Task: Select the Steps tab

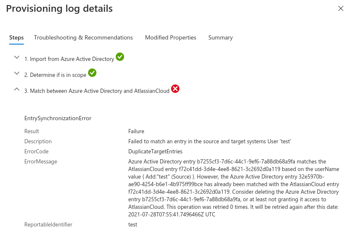Action: [x=16, y=37]
